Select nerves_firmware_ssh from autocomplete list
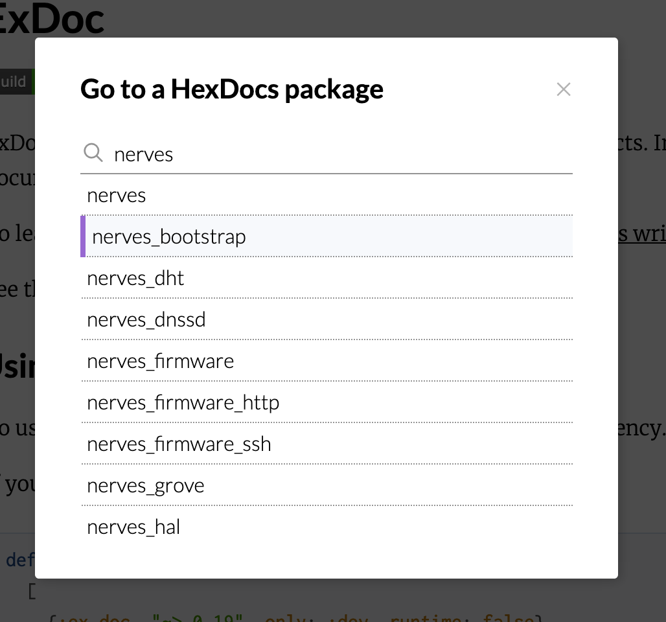The image size is (666, 622). pos(179,444)
